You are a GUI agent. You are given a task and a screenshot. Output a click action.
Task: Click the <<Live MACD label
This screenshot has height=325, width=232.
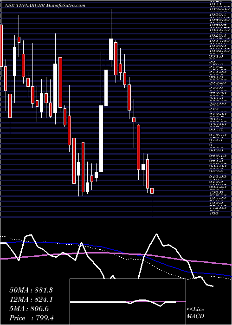tap(195, 313)
